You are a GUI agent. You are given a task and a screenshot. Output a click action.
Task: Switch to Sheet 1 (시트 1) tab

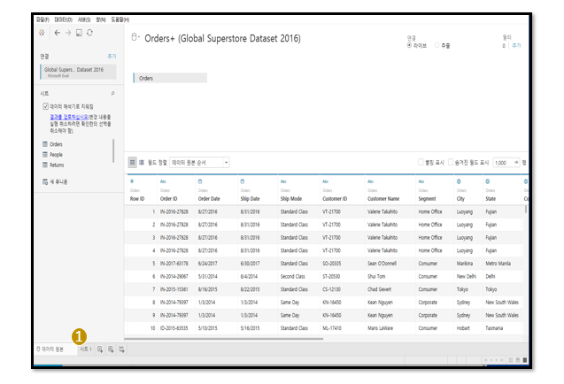(x=86, y=349)
